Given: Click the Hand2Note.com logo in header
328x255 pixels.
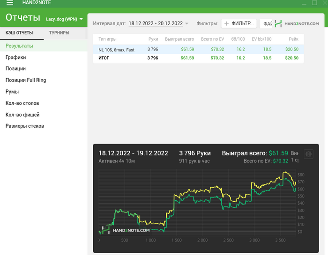Looking at the screenshot, I should (297, 23).
